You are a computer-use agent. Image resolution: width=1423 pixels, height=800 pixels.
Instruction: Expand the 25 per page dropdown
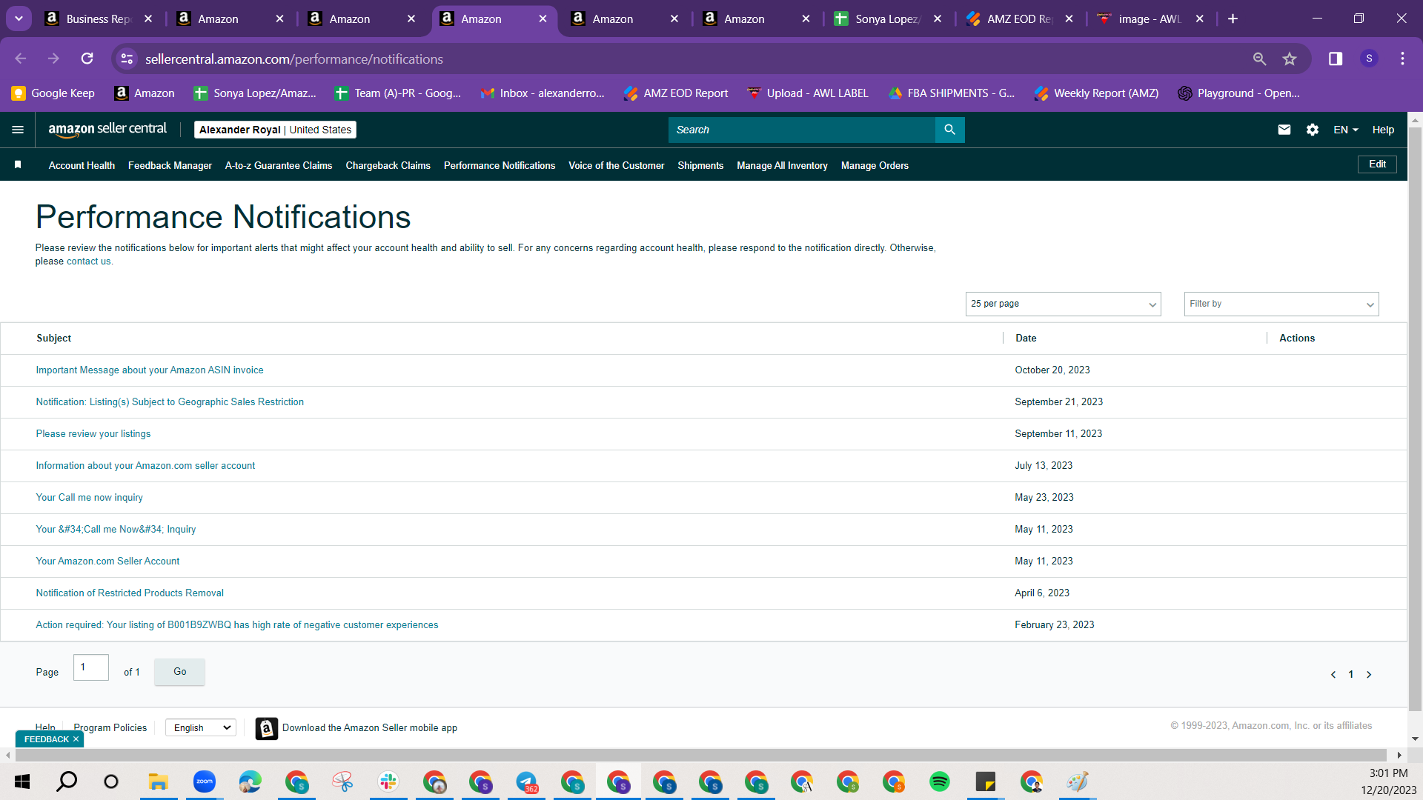click(x=1063, y=304)
